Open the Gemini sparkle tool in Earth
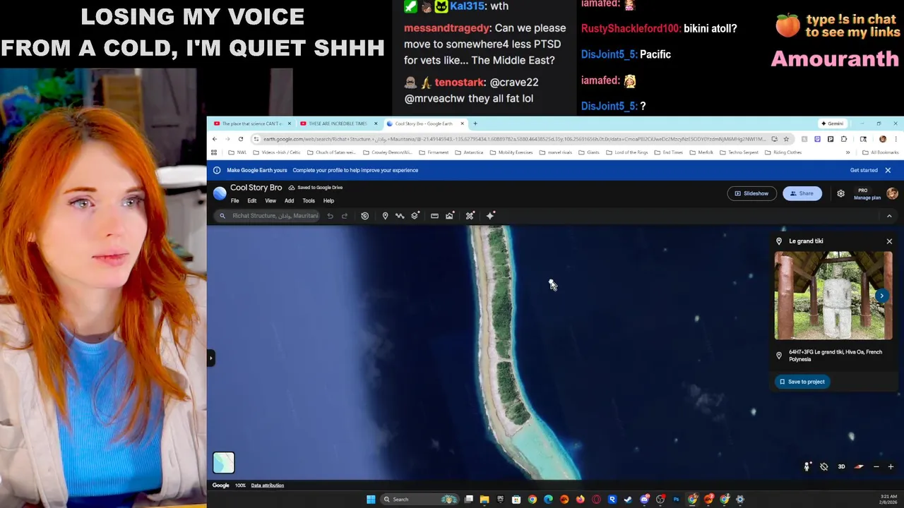Screen dimensions: 904x508 point(491,216)
